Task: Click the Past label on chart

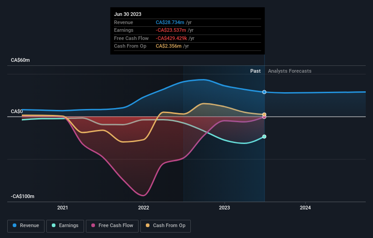Action: point(255,71)
